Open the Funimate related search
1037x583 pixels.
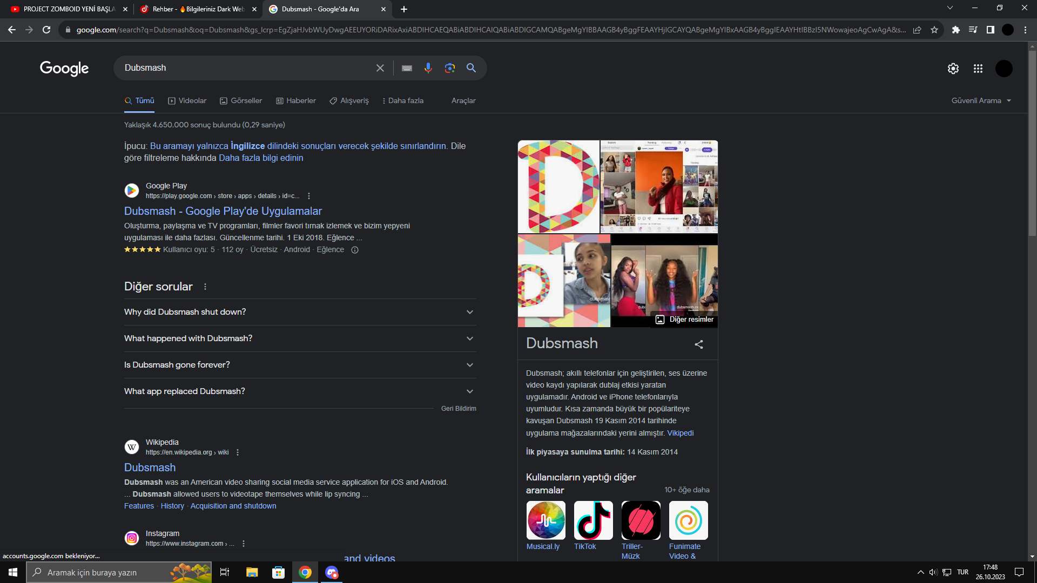click(688, 530)
